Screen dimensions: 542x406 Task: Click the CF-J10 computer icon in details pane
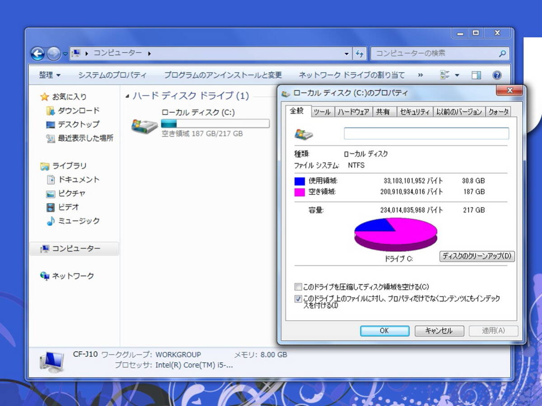point(51,361)
